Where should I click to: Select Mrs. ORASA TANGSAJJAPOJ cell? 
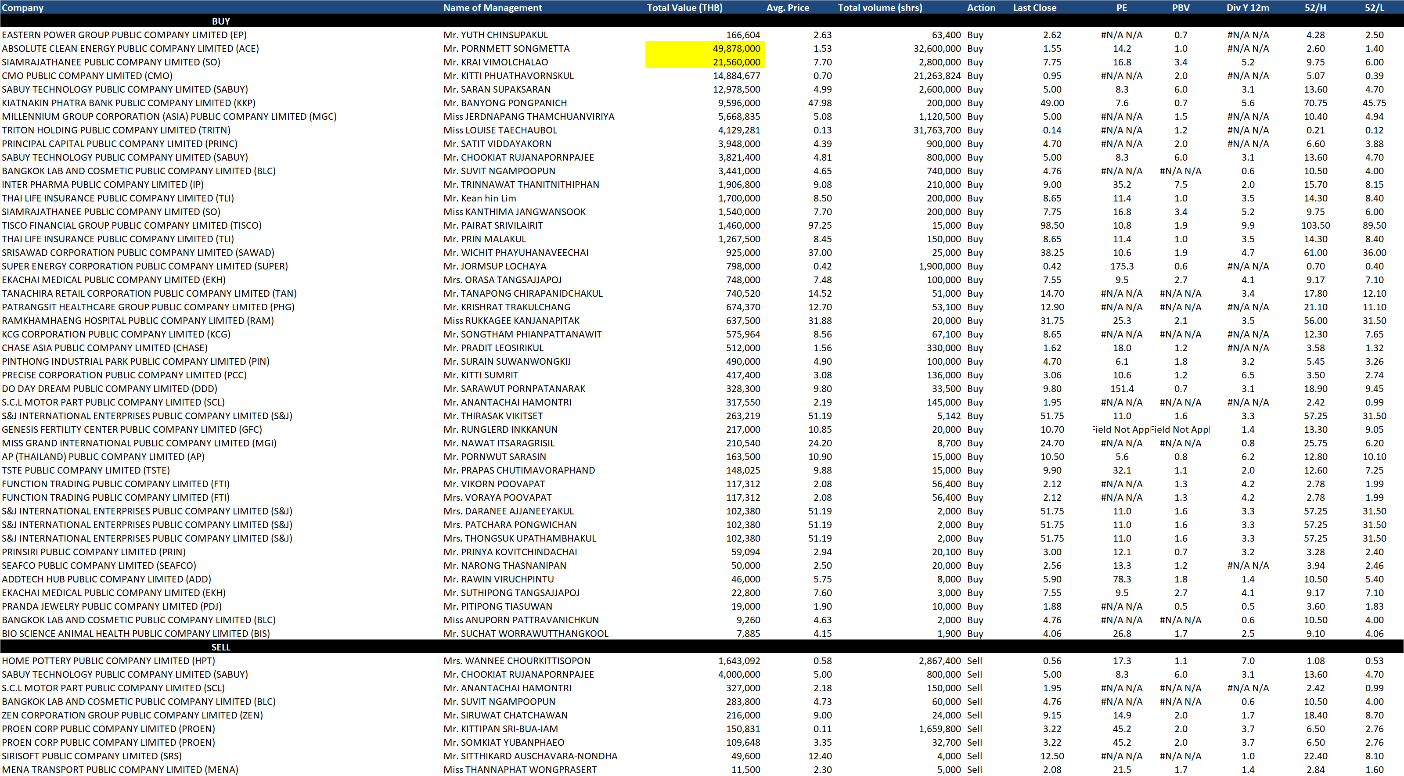[x=502, y=280]
